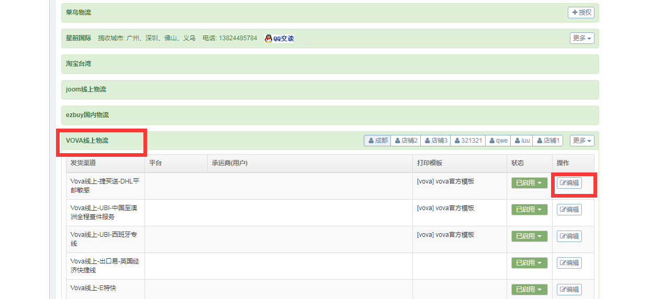662x299 pixels.
Task: Expand the 淘宝台湾 logistics panel
Action: click(330, 64)
